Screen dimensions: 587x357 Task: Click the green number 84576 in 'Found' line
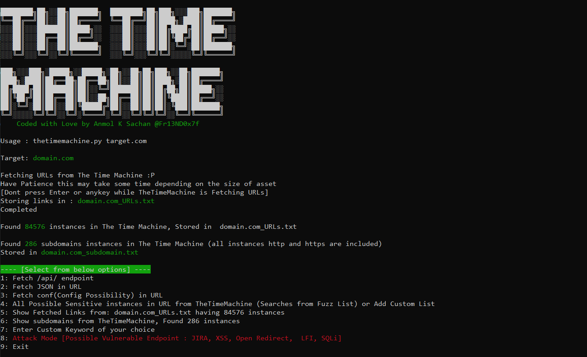click(35, 227)
